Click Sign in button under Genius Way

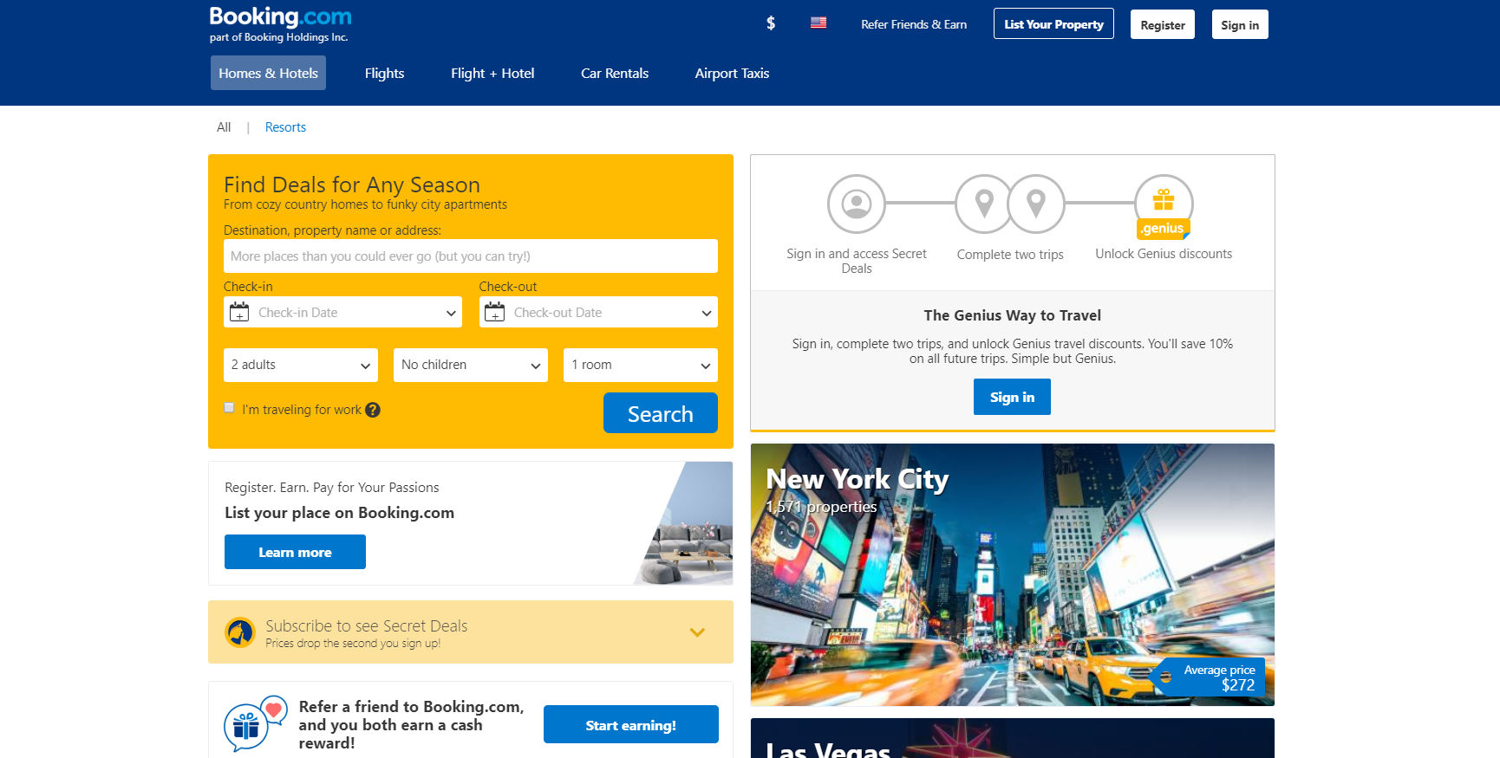(1012, 397)
